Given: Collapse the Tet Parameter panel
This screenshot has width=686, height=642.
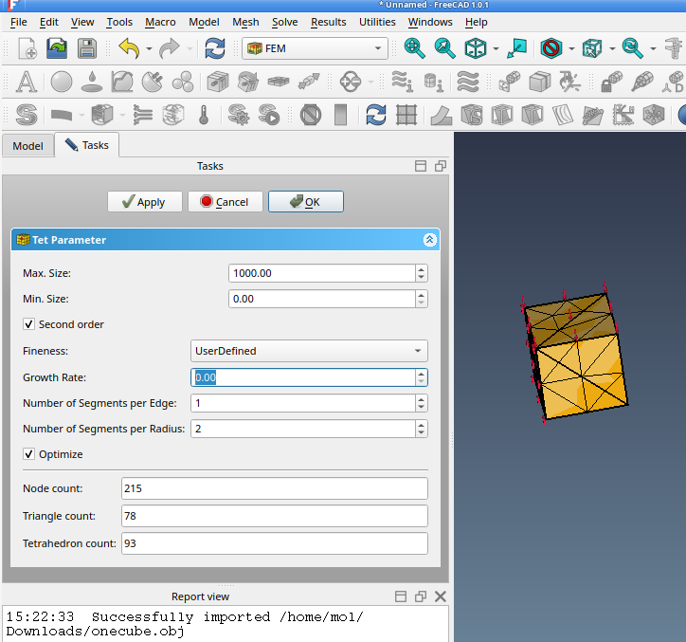Looking at the screenshot, I should tap(429, 240).
